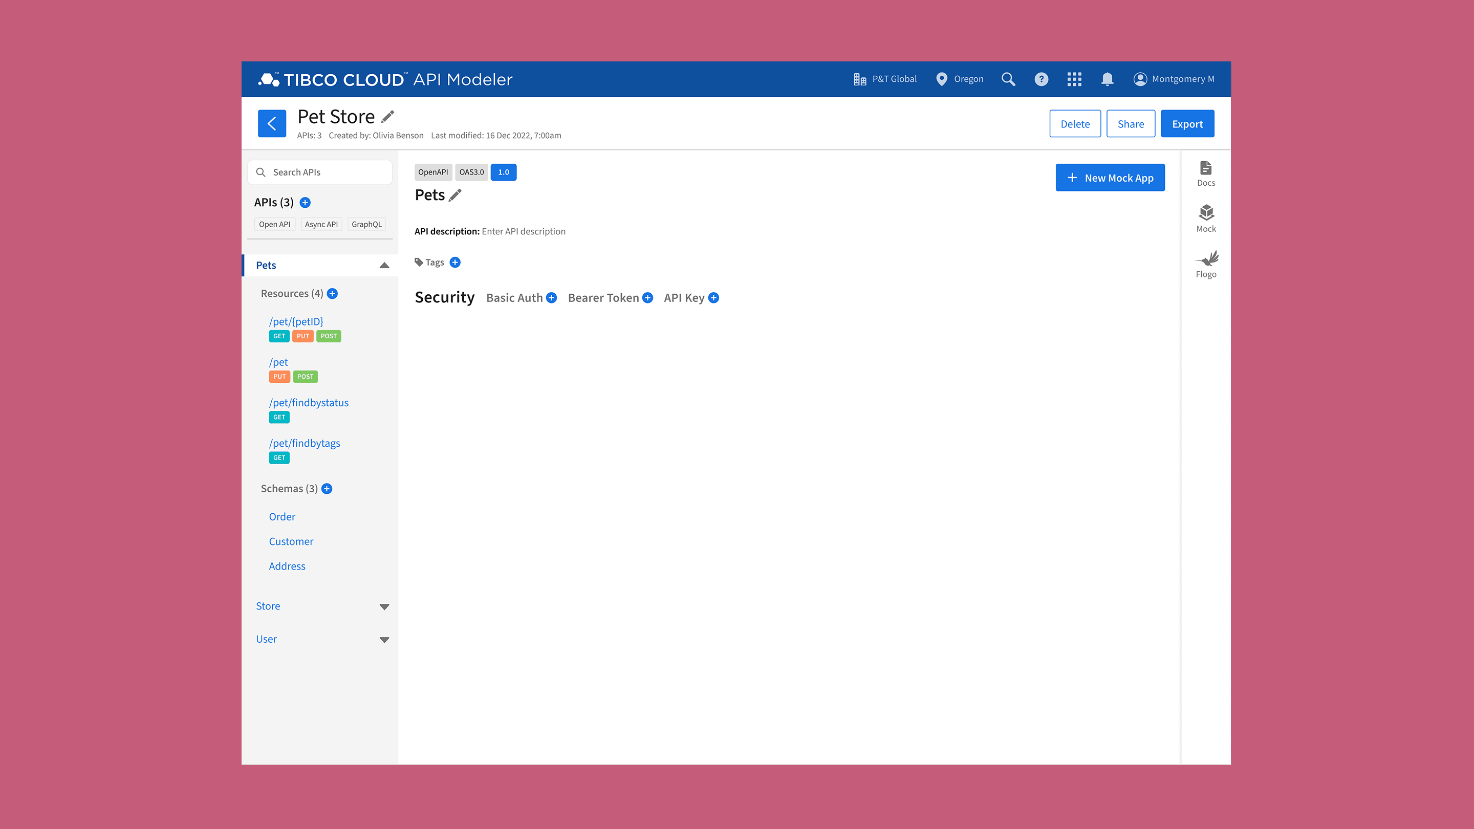Viewport: 1474px width, 829px height.
Task: Click the notifications bell icon
Action: (x=1107, y=79)
